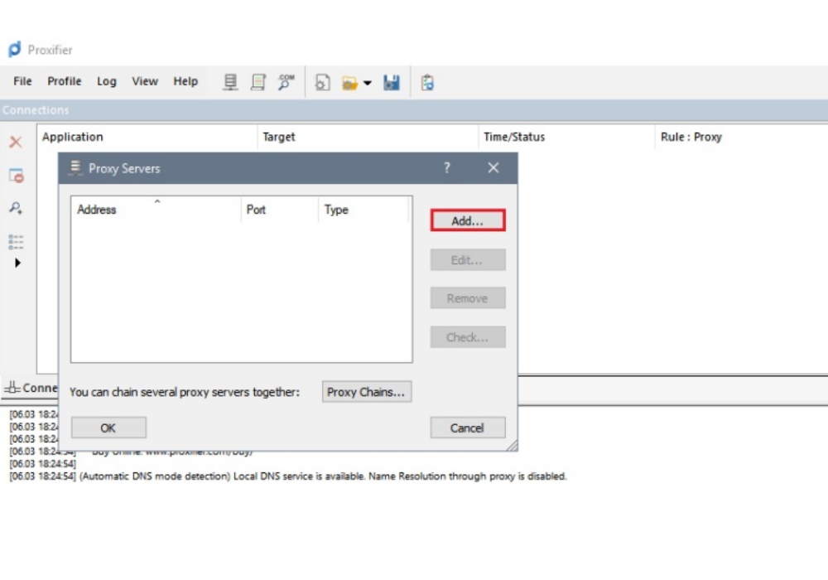Open the Profile menu
Image resolution: width=828 pixels, height=580 pixels.
pos(65,81)
